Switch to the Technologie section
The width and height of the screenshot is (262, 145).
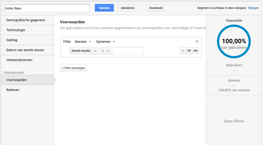16,30
